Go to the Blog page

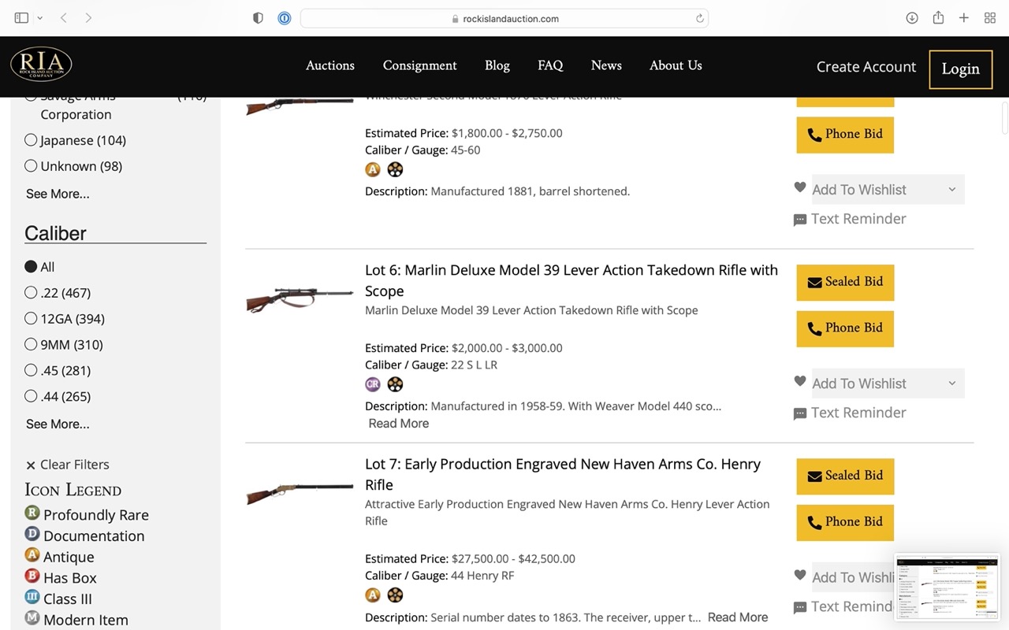[497, 65]
